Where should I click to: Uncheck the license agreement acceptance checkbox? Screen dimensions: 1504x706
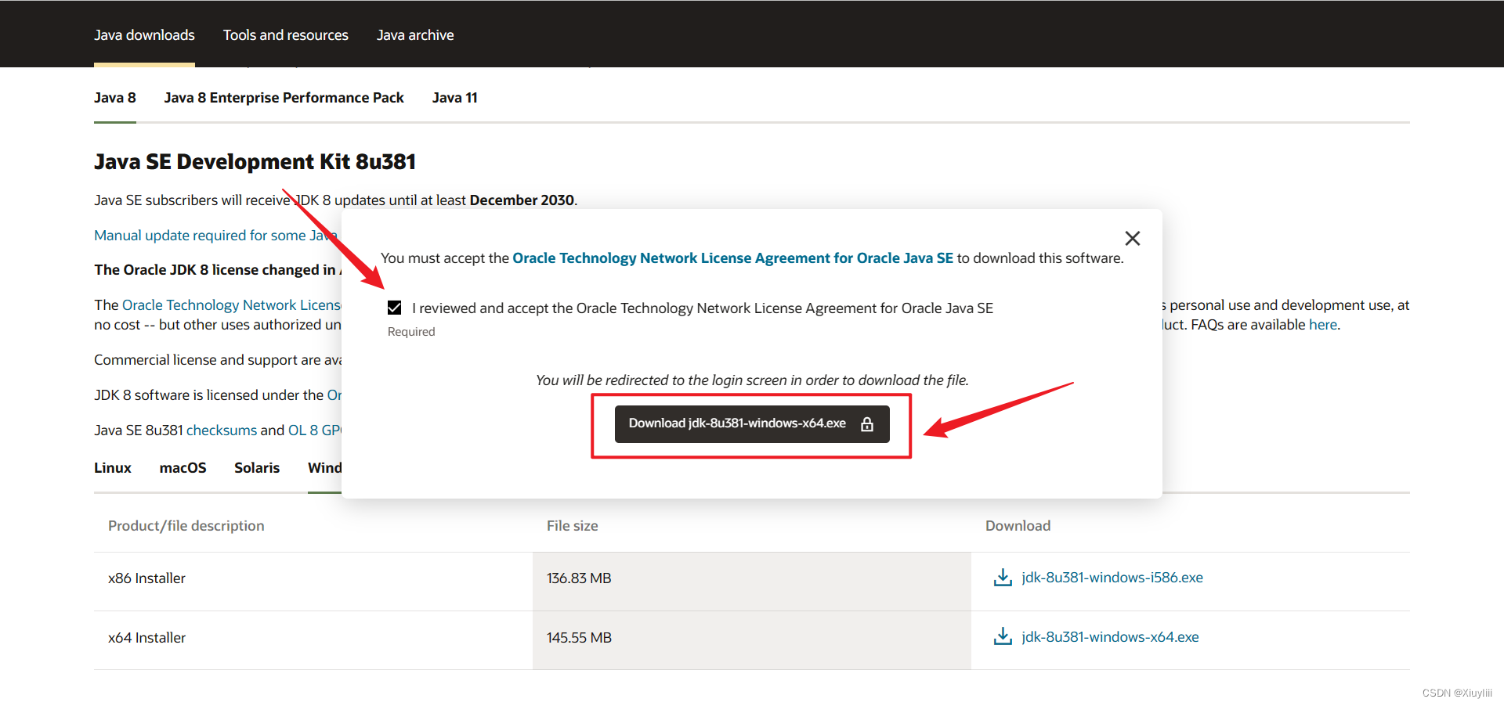(x=395, y=308)
